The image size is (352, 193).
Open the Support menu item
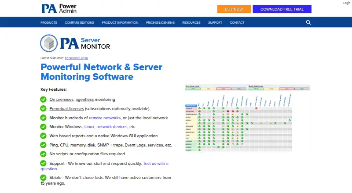click(215, 23)
